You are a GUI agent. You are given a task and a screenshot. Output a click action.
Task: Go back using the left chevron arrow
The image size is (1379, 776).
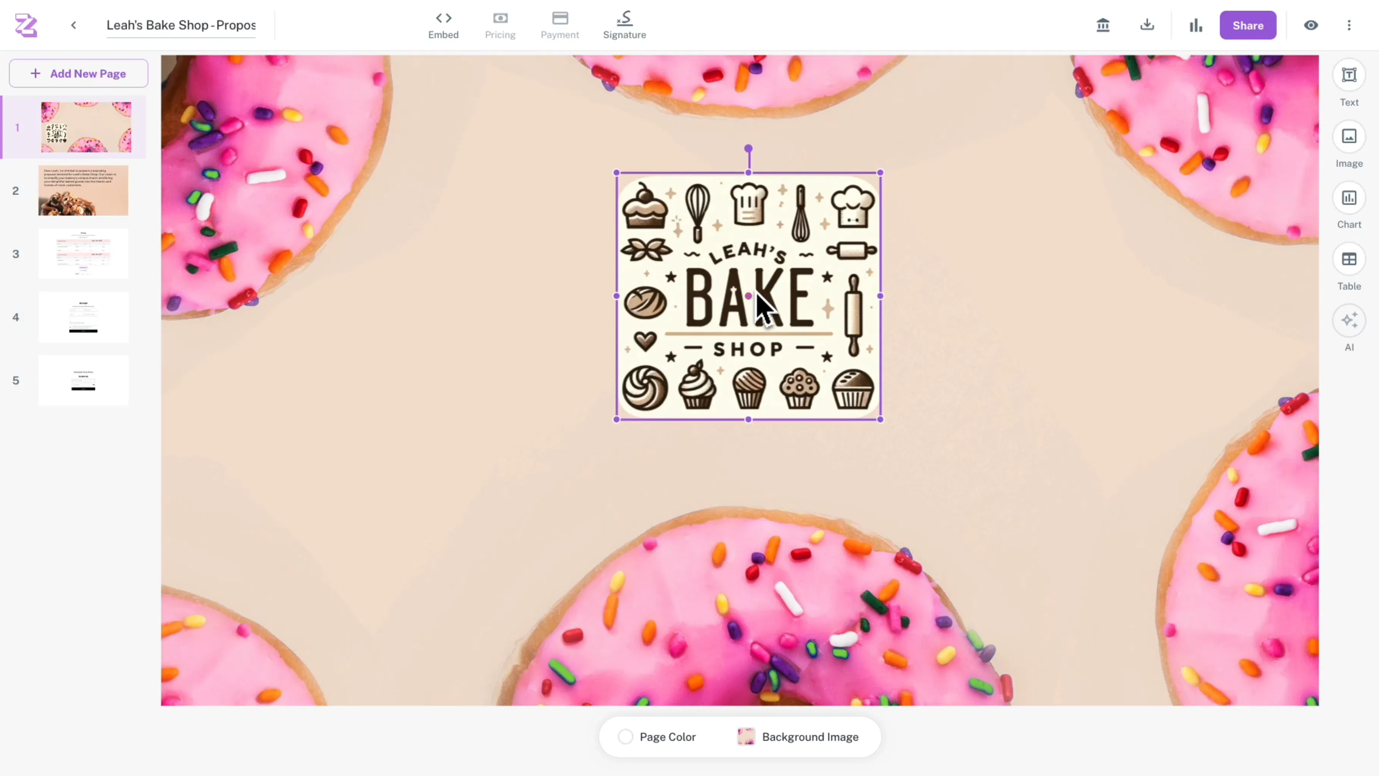tap(74, 25)
